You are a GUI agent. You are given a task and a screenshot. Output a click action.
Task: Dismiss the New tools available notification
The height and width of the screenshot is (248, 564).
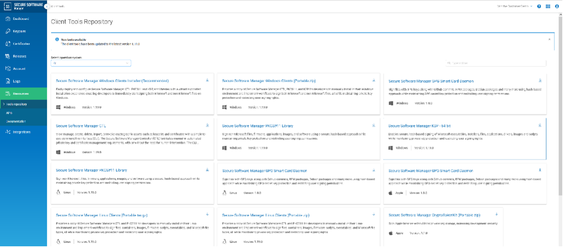coord(549,39)
